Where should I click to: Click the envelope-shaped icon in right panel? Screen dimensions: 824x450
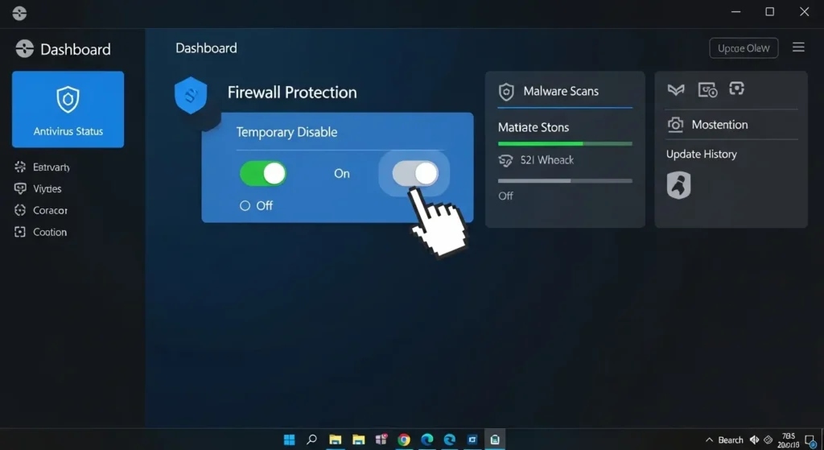676,90
